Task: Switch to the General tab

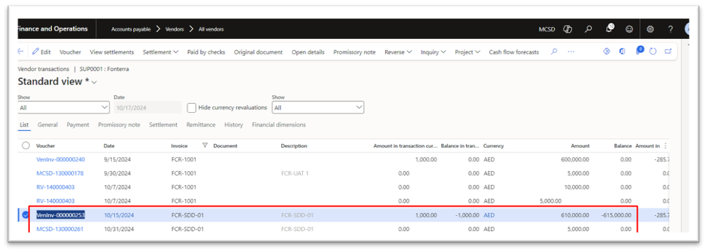Action: (x=47, y=125)
